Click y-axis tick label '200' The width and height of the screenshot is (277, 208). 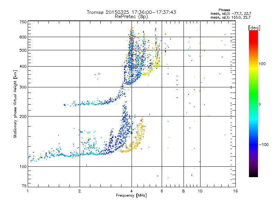coord(23,116)
